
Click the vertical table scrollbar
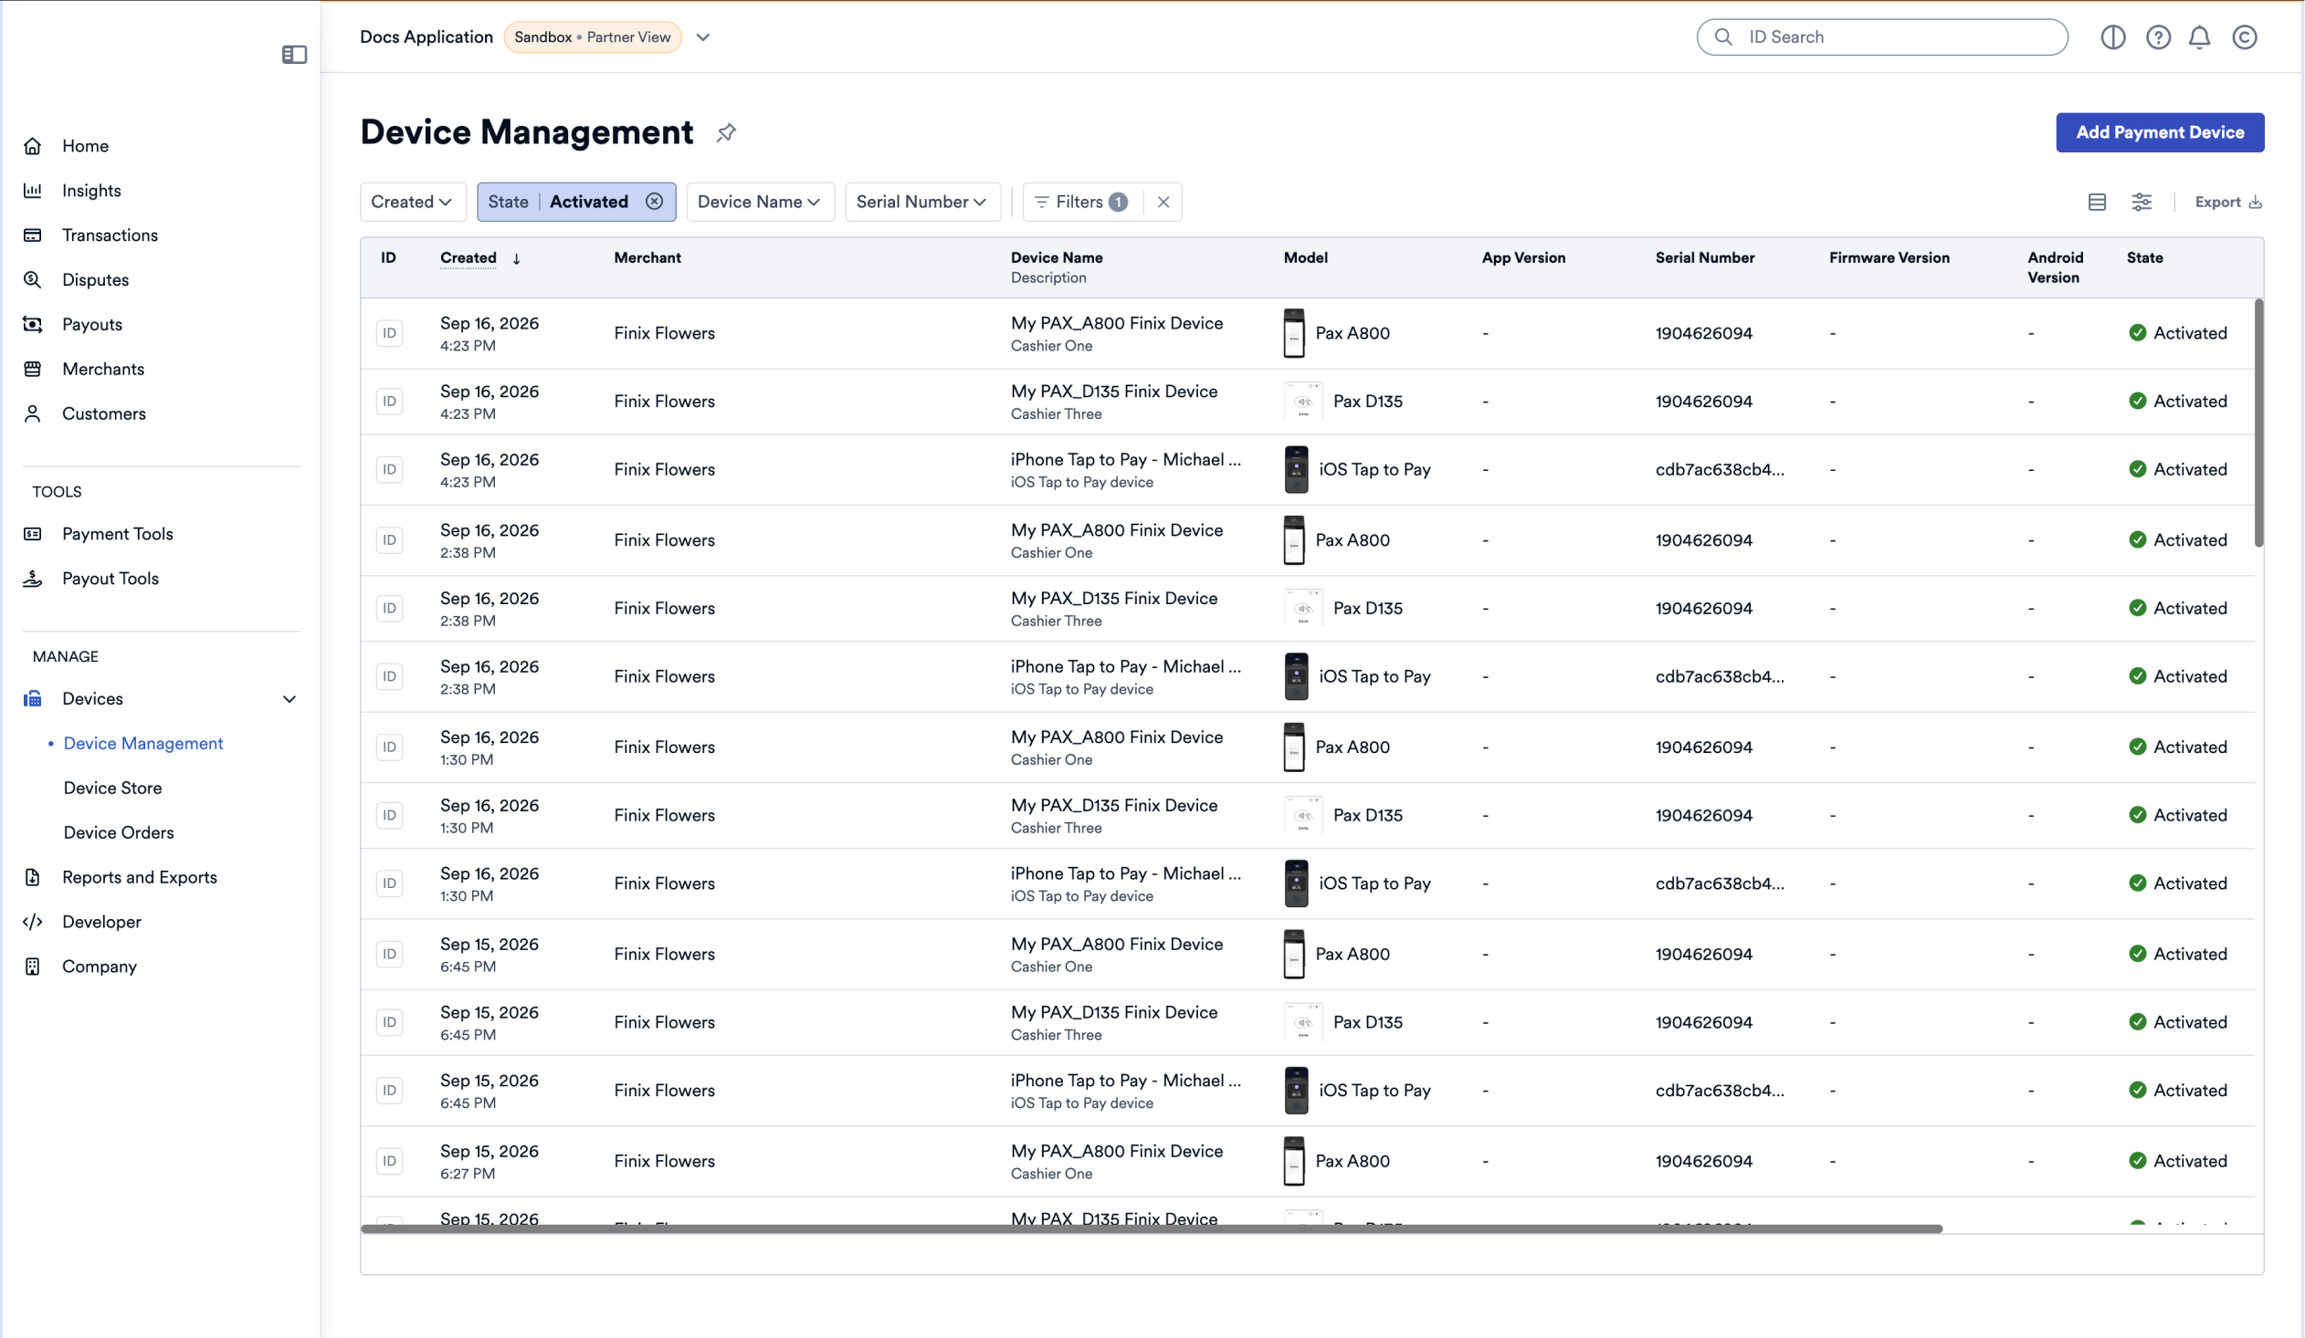(2258, 423)
